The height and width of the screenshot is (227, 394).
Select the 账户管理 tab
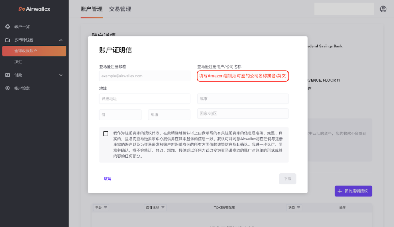click(x=91, y=9)
